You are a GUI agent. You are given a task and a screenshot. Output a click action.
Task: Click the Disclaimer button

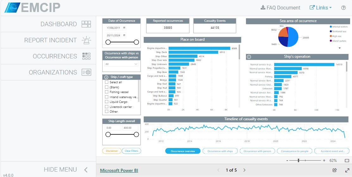point(112,151)
